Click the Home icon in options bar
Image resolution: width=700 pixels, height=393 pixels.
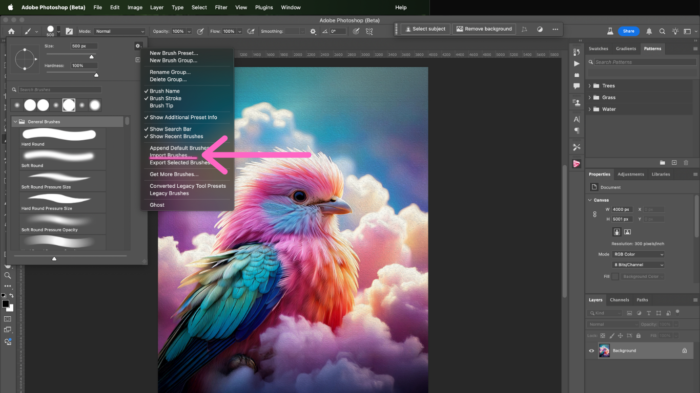click(11, 31)
